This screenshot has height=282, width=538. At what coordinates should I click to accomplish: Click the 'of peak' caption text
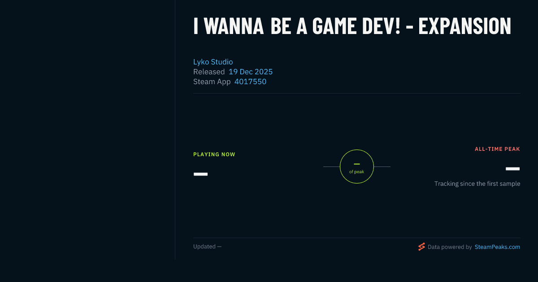357,172
